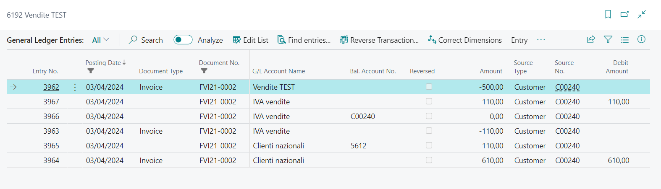The width and height of the screenshot is (661, 189).
Task: Click Correct Dimensions action
Action: (x=465, y=40)
